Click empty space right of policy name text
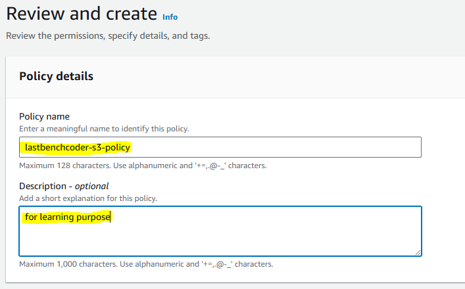 tap(276, 147)
